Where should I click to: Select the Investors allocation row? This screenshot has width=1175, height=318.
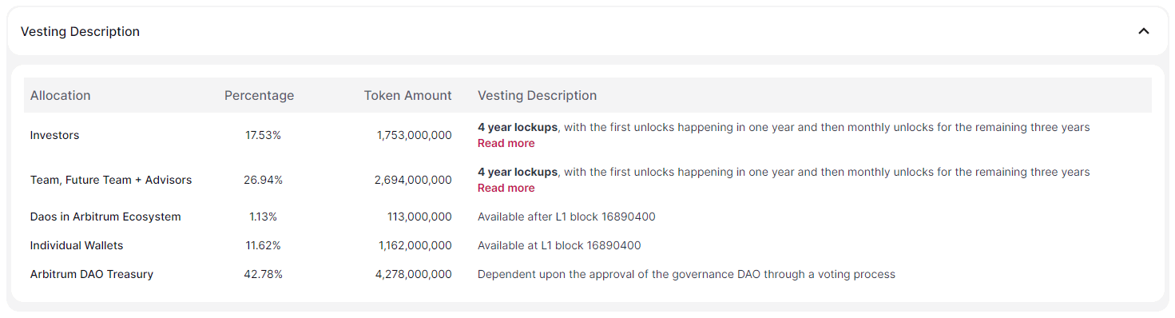point(587,135)
